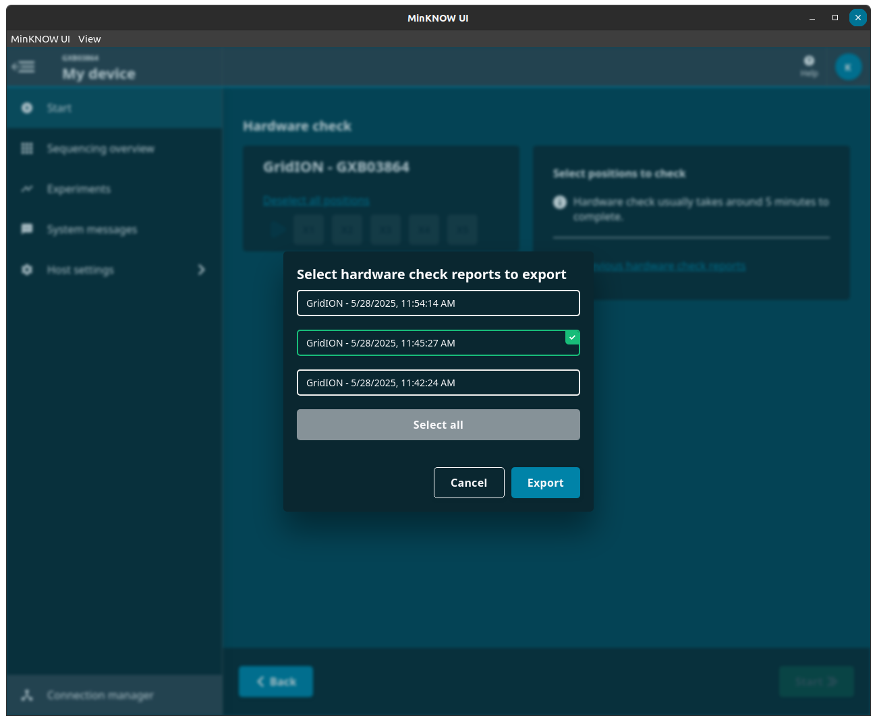
Task: Click the Start gear icon in sidebar
Action: (27, 108)
